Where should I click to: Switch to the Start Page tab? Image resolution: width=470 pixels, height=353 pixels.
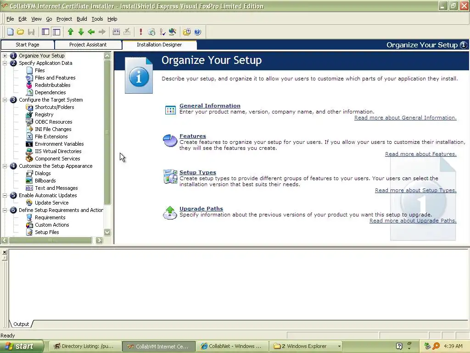tap(27, 45)
